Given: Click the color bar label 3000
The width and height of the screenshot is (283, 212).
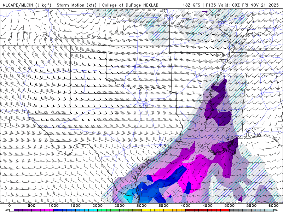Looking at the screenshot, I should pyautogui.click(x=141, y=206).
